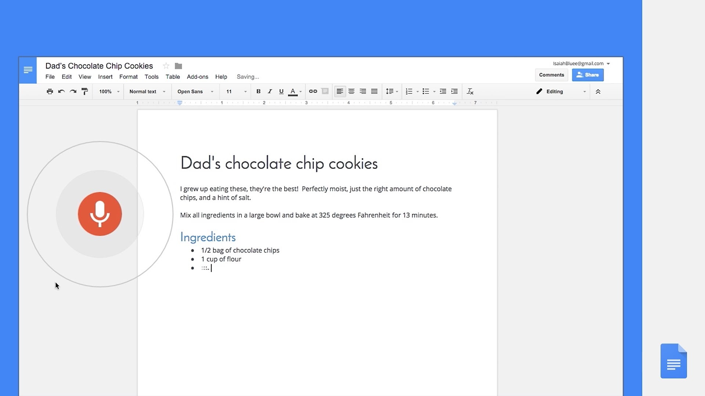705x396 pixels.
Task: Toggle underline formatting
Action: [281, 92]
